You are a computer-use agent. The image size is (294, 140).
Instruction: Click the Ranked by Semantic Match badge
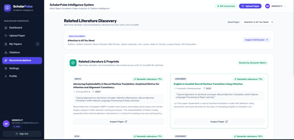[x=252, y=63]
